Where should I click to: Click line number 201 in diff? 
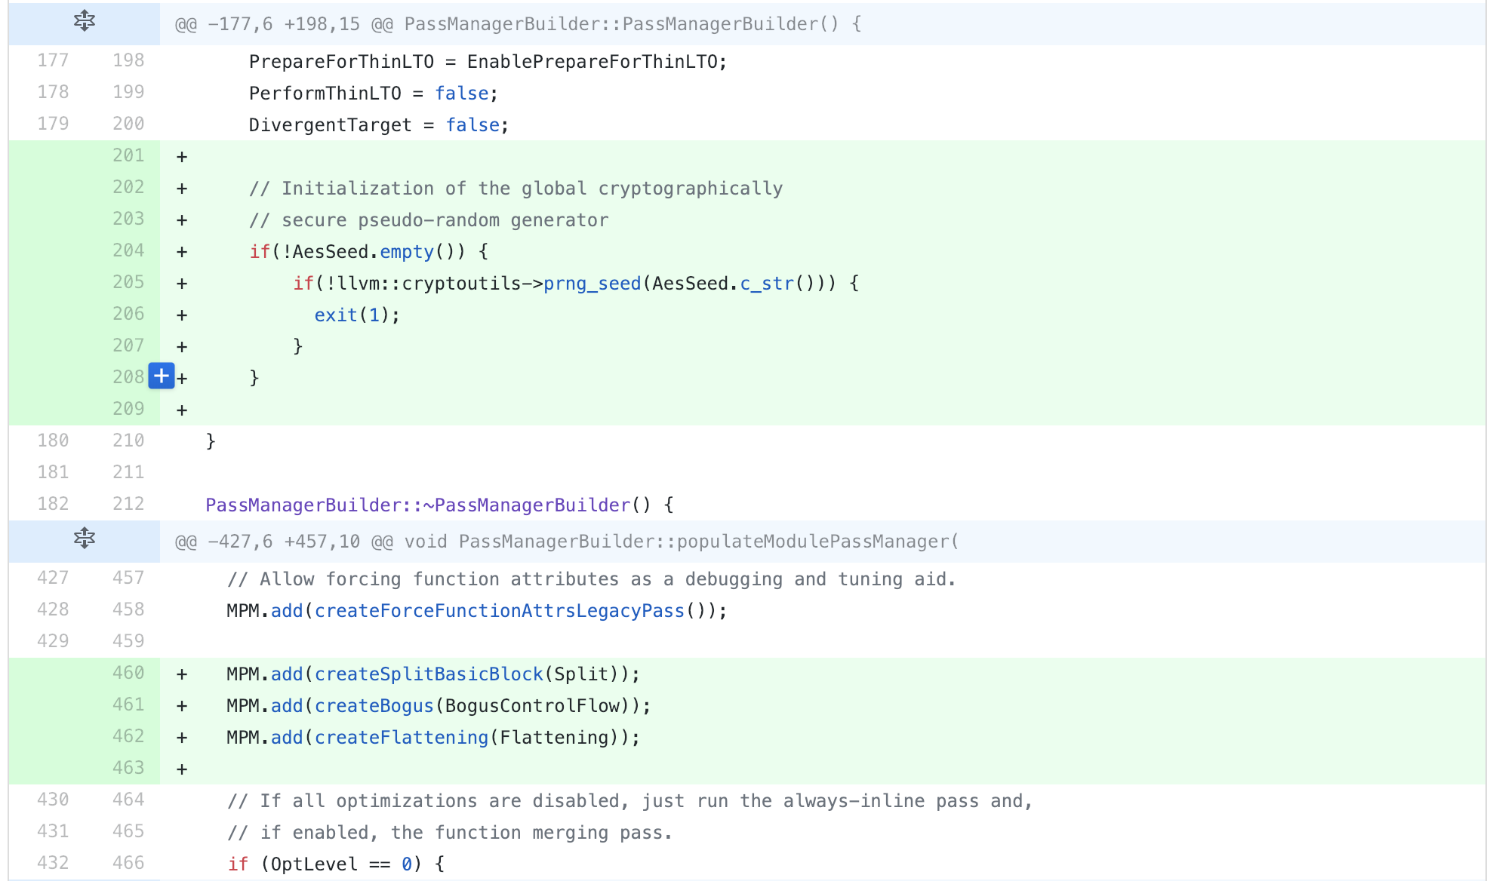pyautogui.click(x=128, y=155)
